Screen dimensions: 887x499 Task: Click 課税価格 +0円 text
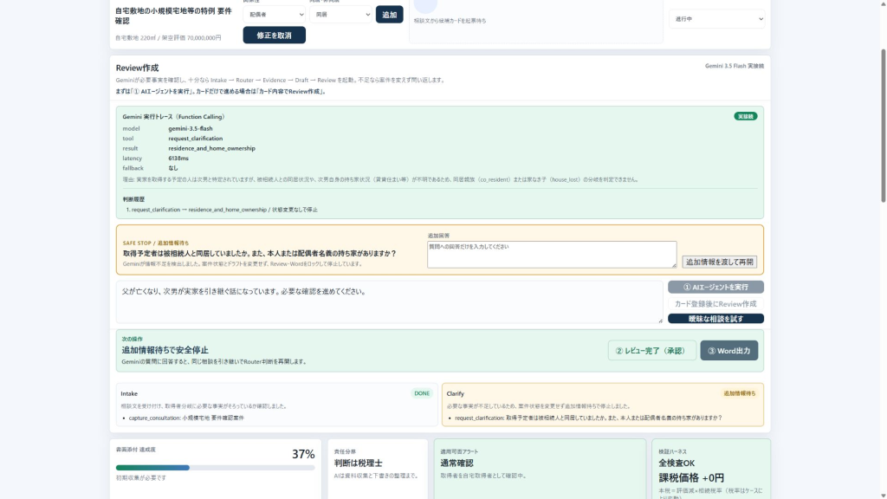pos(691,478)
